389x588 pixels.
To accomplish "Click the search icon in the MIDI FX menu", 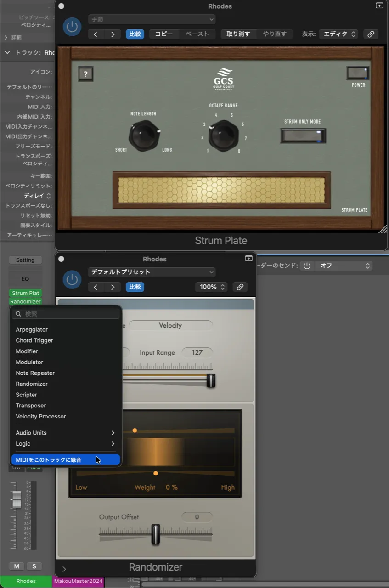I will coord(18,314).
